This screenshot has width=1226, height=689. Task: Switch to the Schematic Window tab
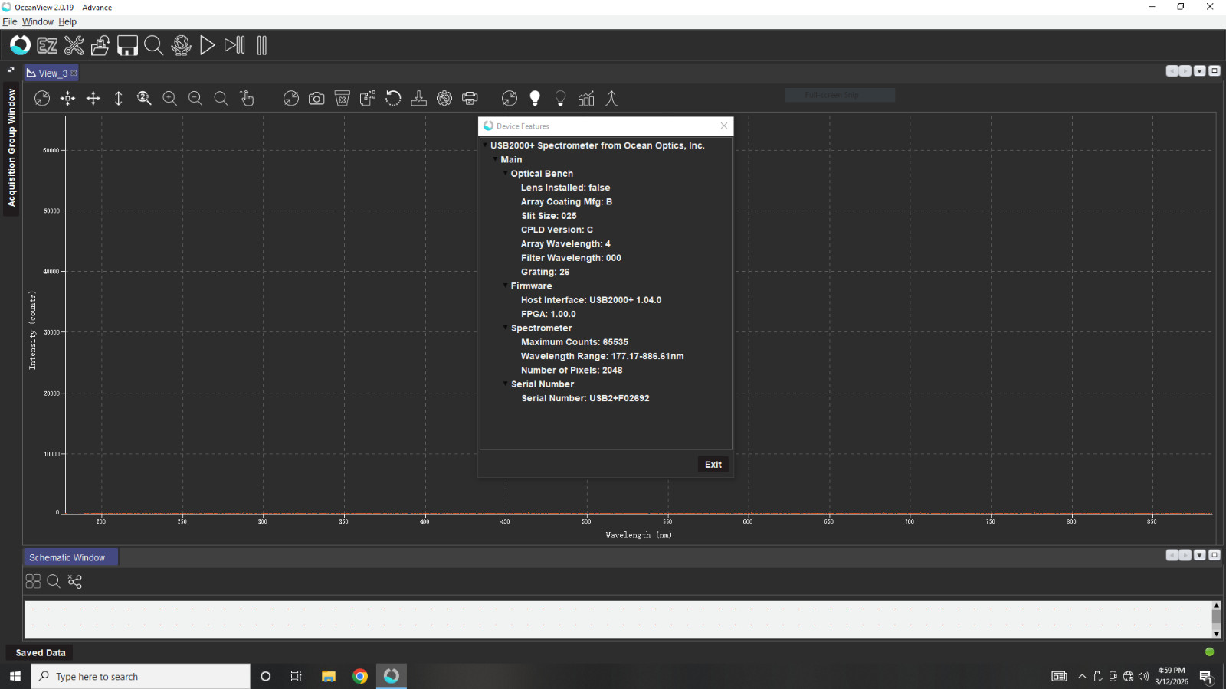[67, 558]
